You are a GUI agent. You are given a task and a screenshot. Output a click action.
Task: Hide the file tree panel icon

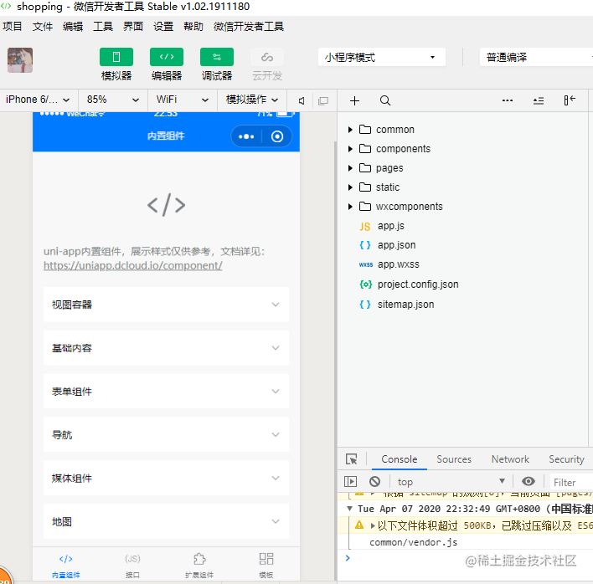click(570, 100)
